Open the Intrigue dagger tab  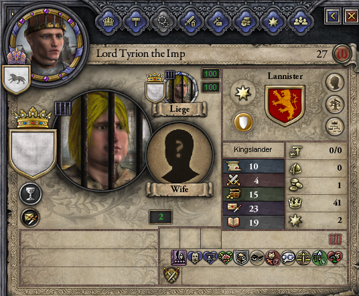(x=218, y=22)
